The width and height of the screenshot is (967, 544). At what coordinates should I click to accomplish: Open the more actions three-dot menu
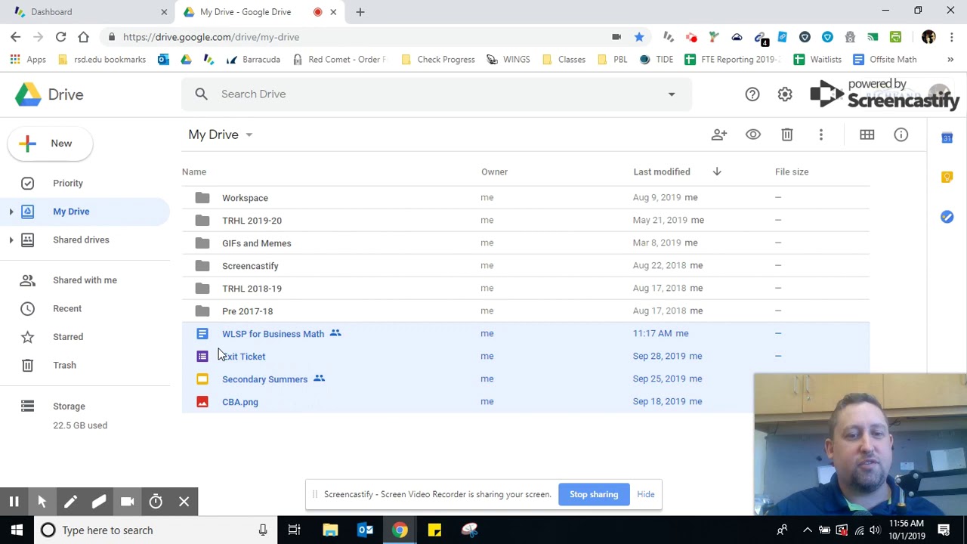coord(821,134)
